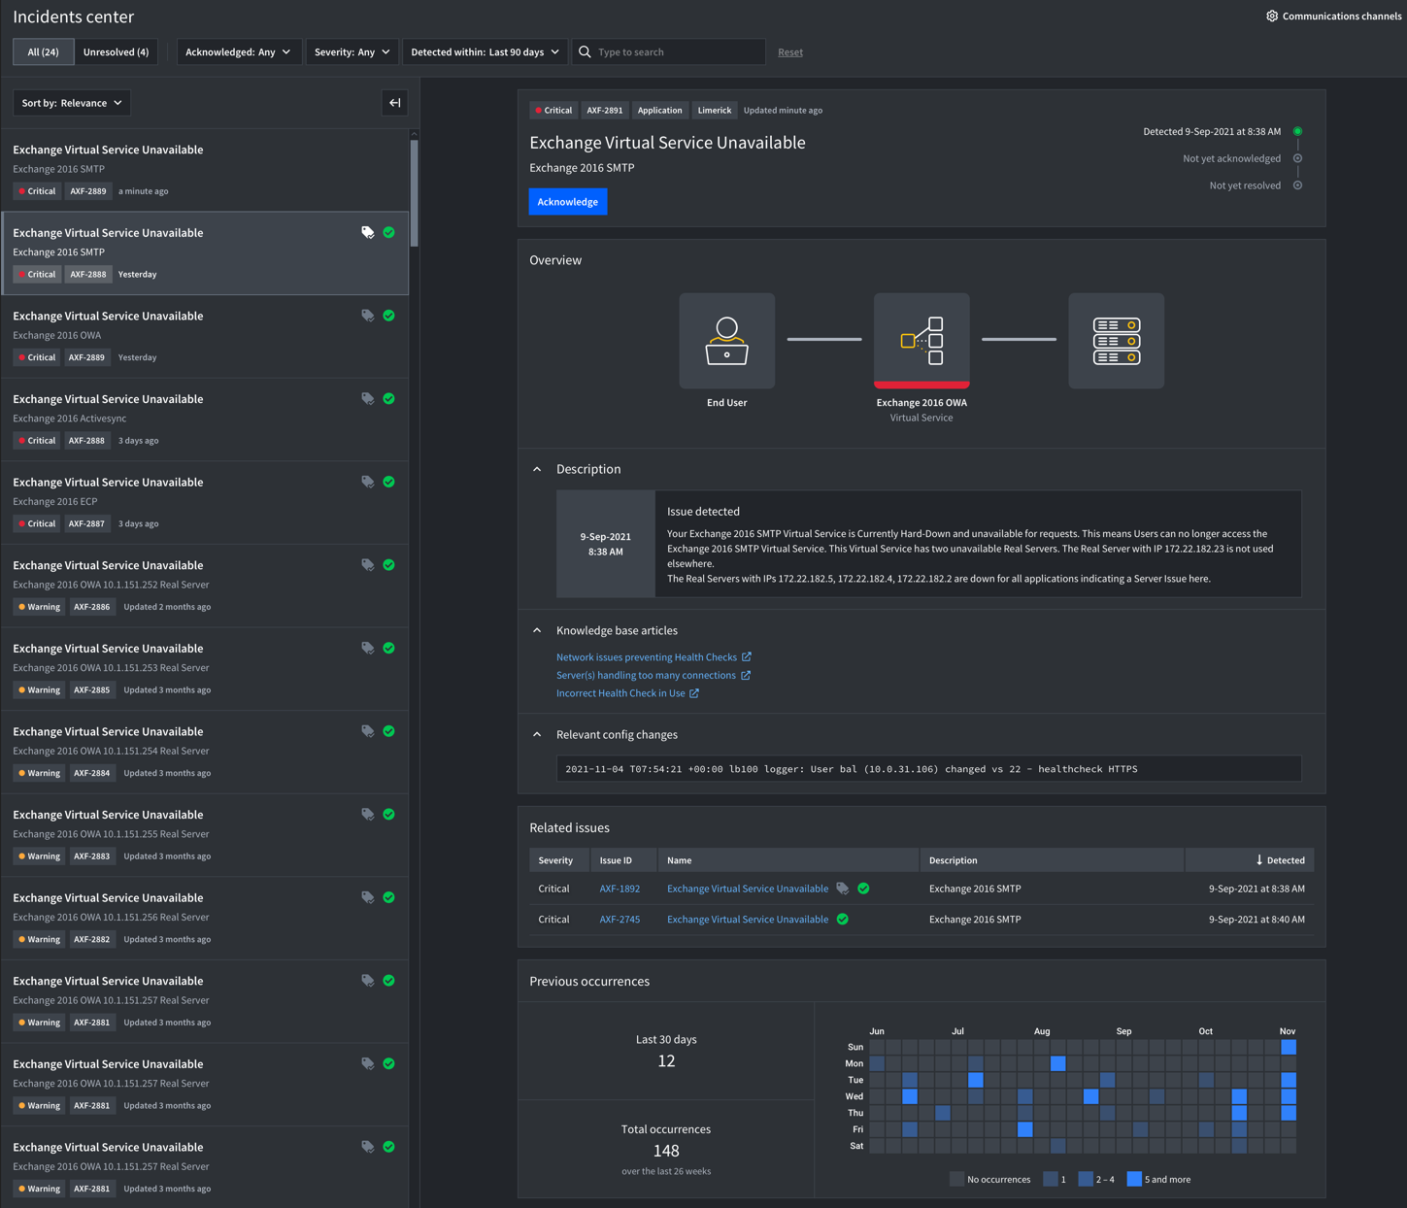Click tag icon on Exchange 2016 Activesync incident
Viewport: 1407px width, 1208px height.
pyautogui.click(x=368, y=399)
